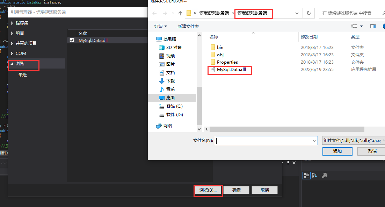
Task: Open 文档 folder in sidebar
Action: (x=167, y=72)
